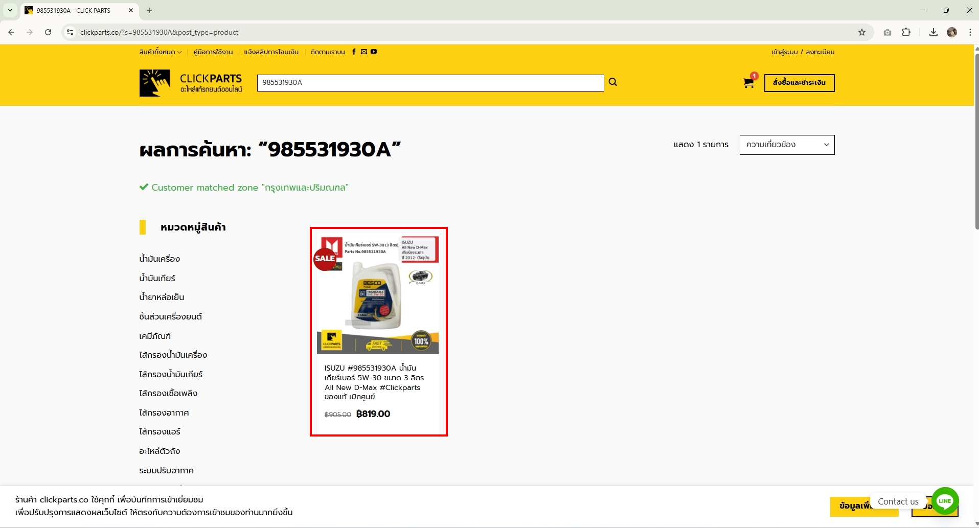The image size is (979, 528).
Task: Bookmark this page with star icon
Action: (x=862, y=32)
